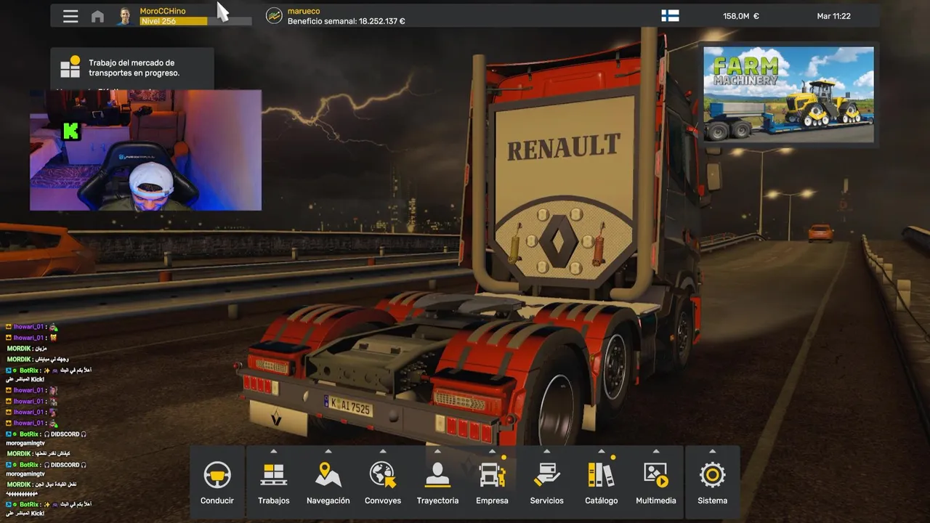The image size is (930, 523).
Task: Expand the arrow above Catálogo
Action: coord(602,451)
